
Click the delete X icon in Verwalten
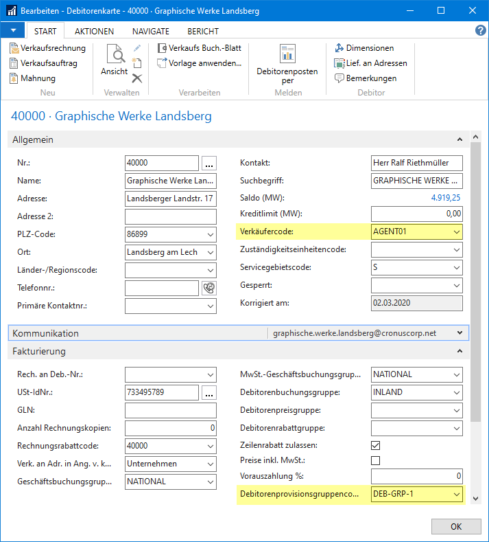click(x=136, y=78)
